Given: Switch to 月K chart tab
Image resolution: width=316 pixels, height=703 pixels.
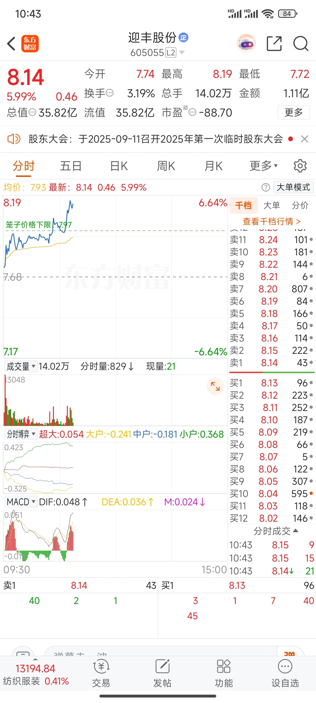Looking at the screenshot, I should 213,166.
